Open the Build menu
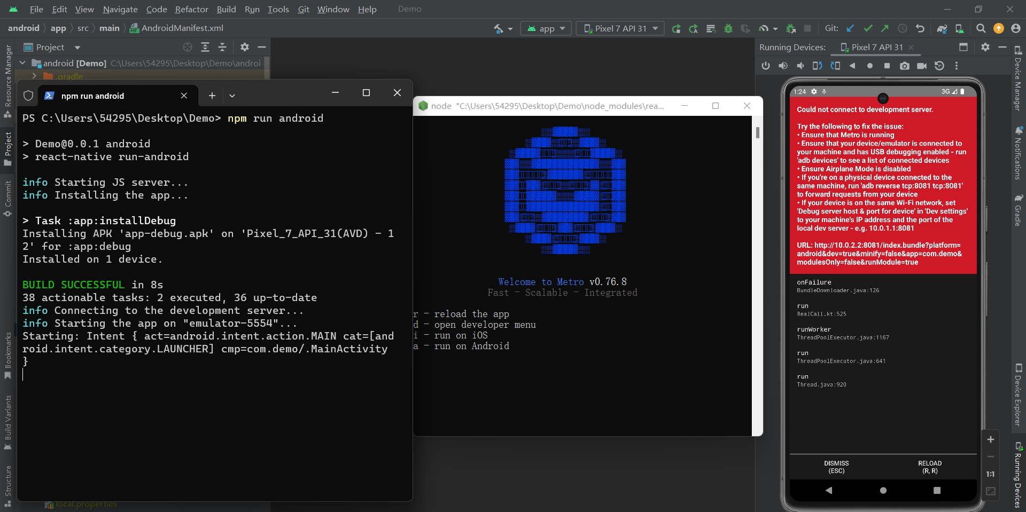 click(226, 9)
